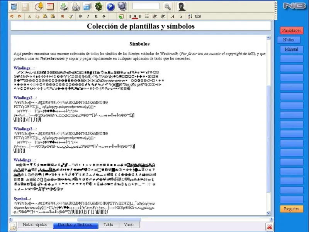309x232 pixels.
Task: Cut with the scissors icon
Action: (29, 16)
